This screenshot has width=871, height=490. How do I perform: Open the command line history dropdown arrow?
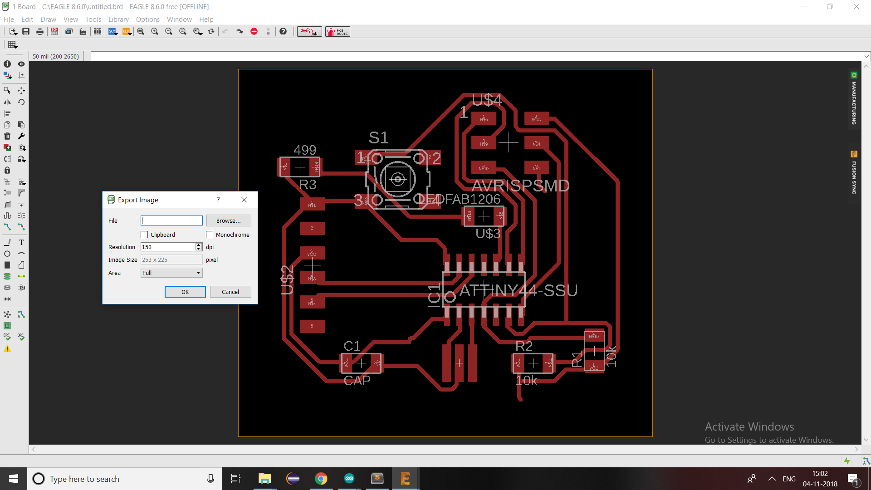pos(866,56)
